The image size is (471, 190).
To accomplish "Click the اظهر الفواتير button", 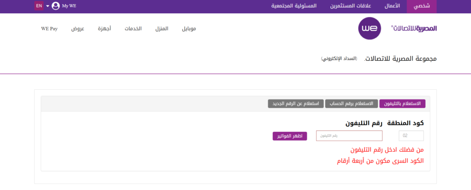I will (290, 136).
